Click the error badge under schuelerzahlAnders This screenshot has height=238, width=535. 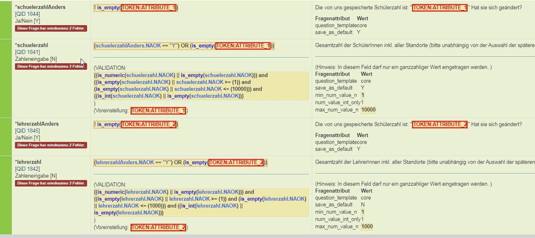(51, 28)
